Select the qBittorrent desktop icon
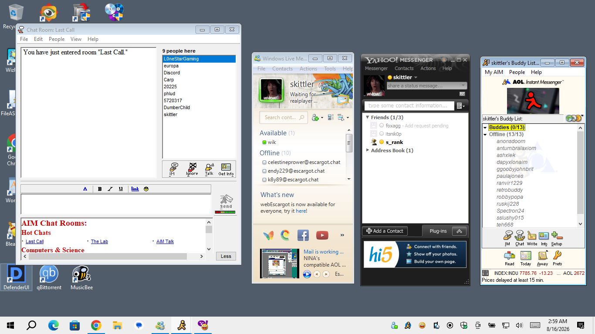 [49, 277]
